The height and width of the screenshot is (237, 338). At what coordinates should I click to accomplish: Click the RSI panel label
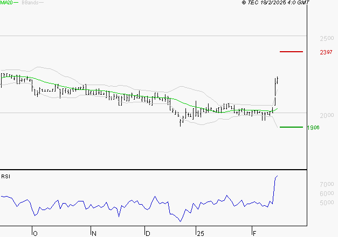(5, 177)
